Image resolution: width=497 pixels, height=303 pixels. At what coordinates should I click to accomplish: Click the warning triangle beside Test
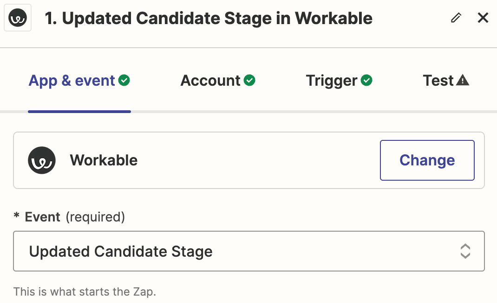coord(463,81)
